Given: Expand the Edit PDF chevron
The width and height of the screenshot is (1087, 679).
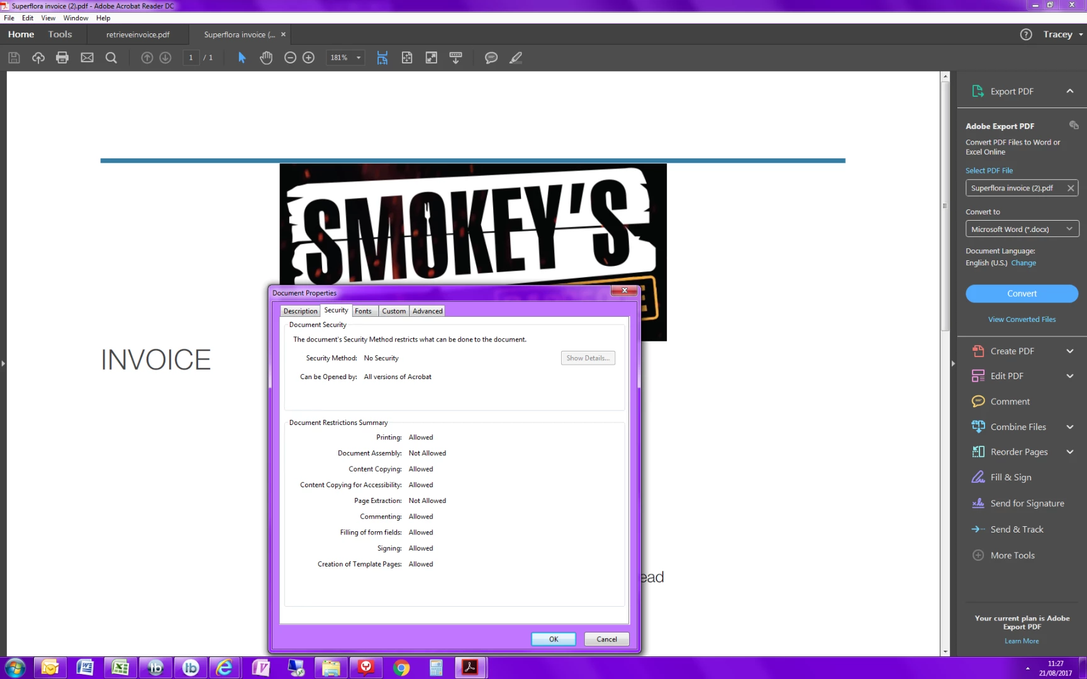Looking at the screenshot, I should pos(1069,376).
